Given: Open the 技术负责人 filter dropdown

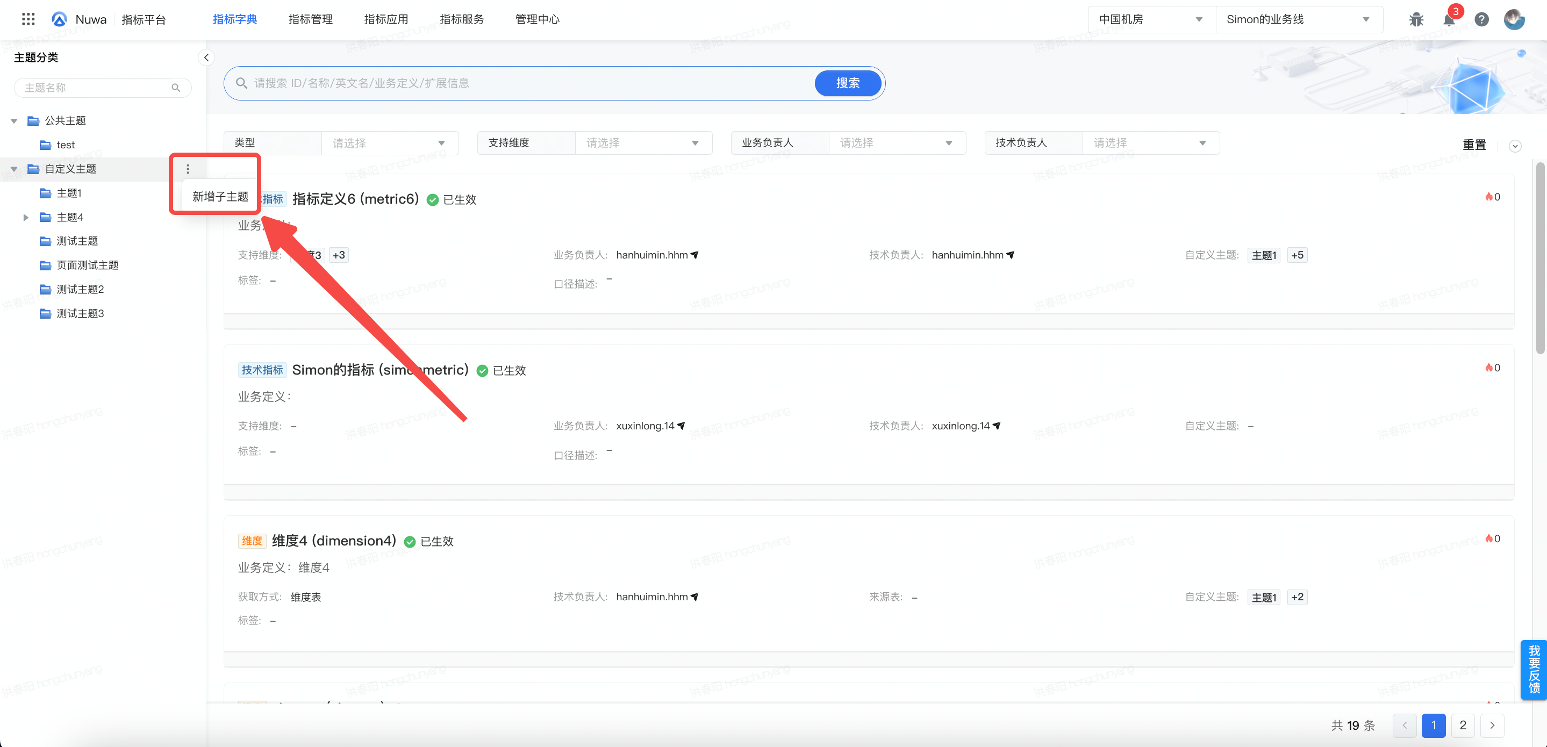Looking at the screenshot, I should click(1151, 143).
